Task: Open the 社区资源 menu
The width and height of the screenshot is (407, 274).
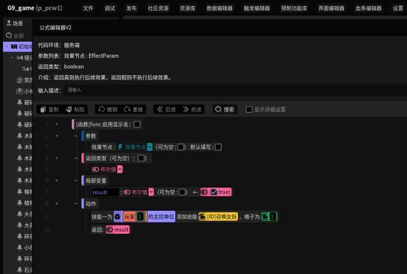Action: click(158, 8)
